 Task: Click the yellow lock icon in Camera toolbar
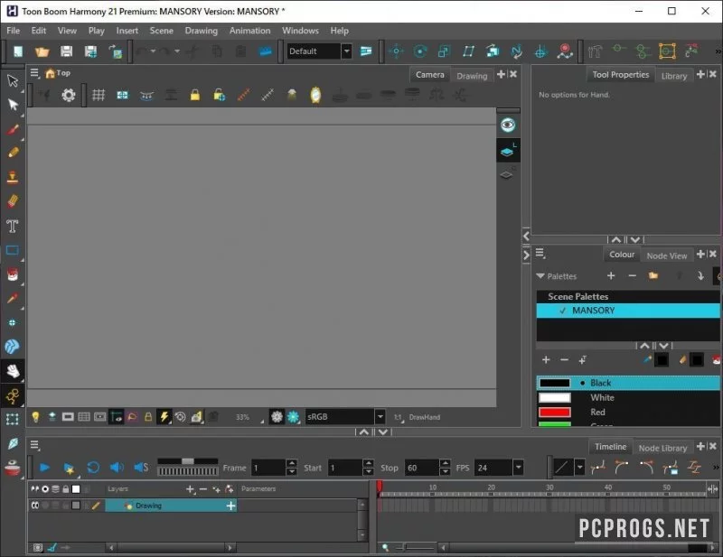click(195, 96)
